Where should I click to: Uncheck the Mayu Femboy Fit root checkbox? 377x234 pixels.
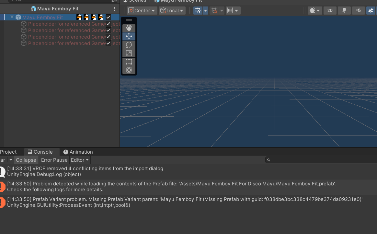click(x=109, y=17)
